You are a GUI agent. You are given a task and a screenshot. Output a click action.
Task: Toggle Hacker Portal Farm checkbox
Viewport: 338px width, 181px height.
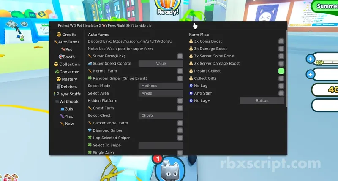(x=180, y=123)
